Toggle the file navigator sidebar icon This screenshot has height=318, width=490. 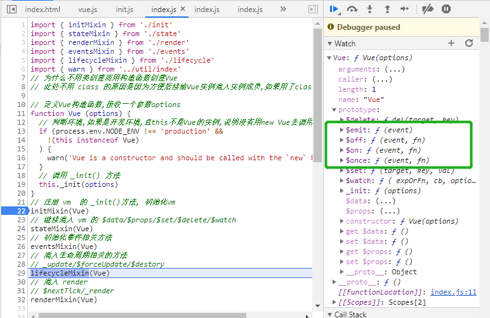[x=11, y=10]
